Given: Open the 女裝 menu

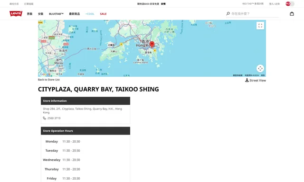Looking at the screenshot, I should [40, 14].
